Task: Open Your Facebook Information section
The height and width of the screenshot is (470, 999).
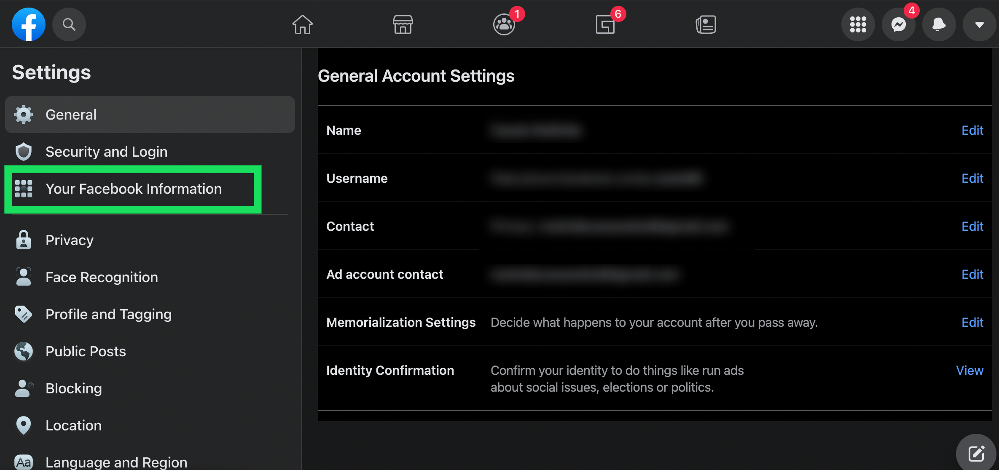Action: 133,189
